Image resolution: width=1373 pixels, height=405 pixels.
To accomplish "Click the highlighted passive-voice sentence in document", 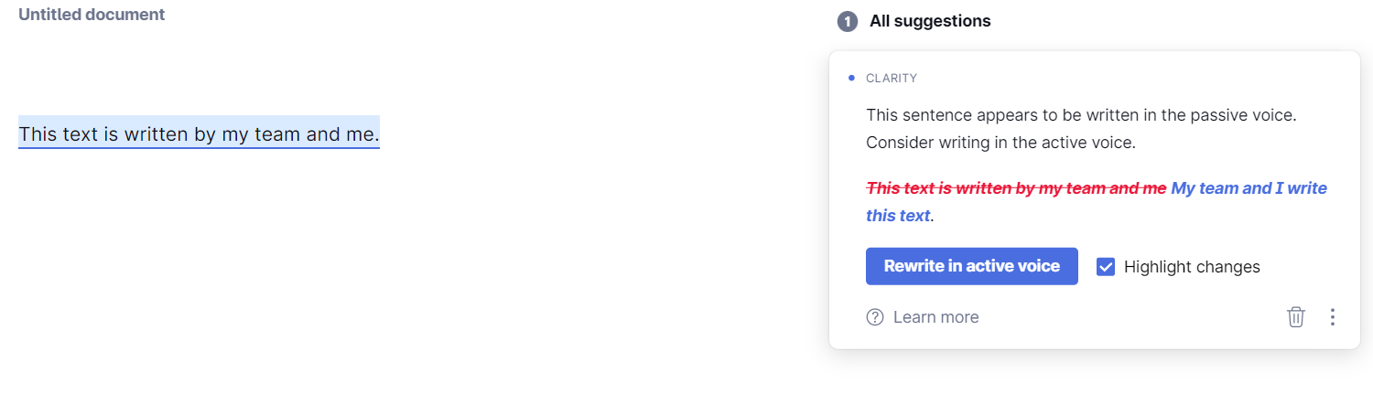I will (199, 134).
